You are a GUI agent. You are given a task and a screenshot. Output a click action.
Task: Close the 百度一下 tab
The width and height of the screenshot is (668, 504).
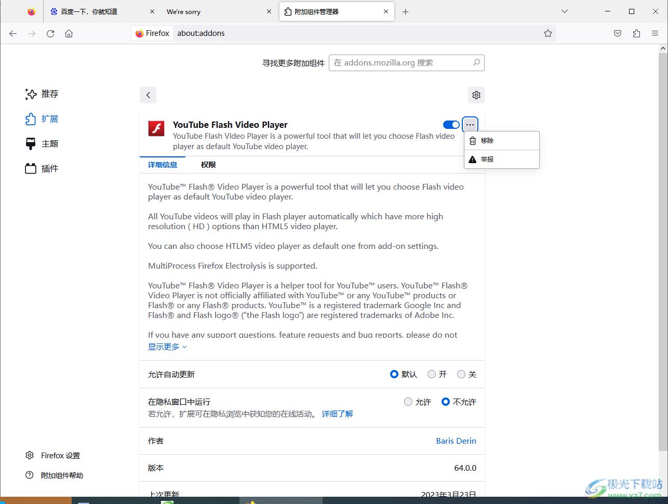click(x=152, y=11)
